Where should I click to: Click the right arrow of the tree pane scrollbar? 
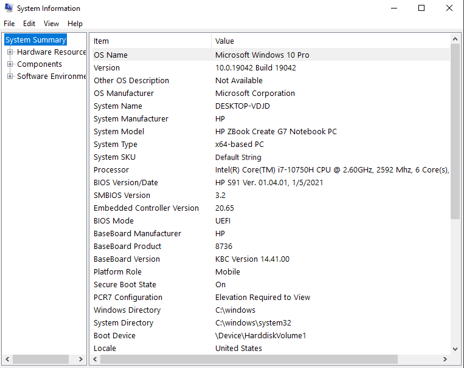(x=80, y=359)
